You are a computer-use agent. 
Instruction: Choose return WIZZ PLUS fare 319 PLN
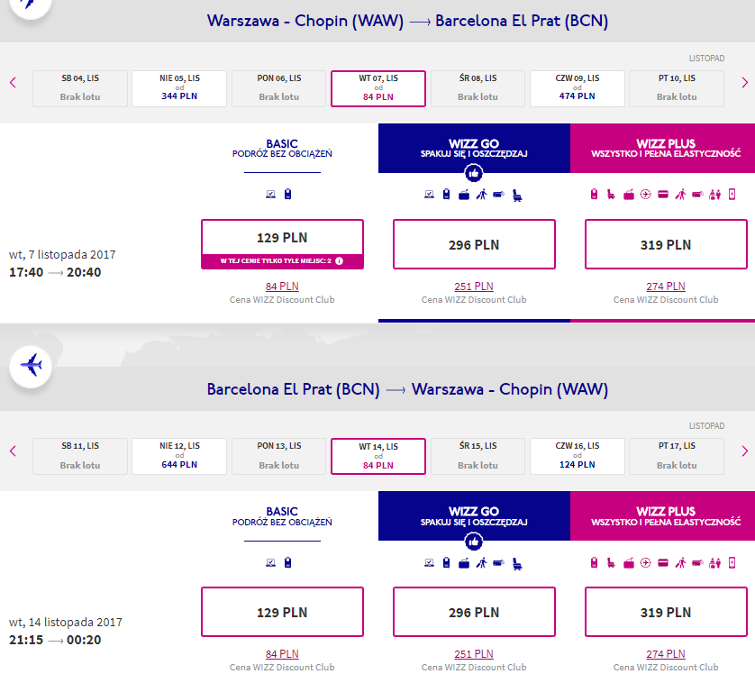(666, 612)
